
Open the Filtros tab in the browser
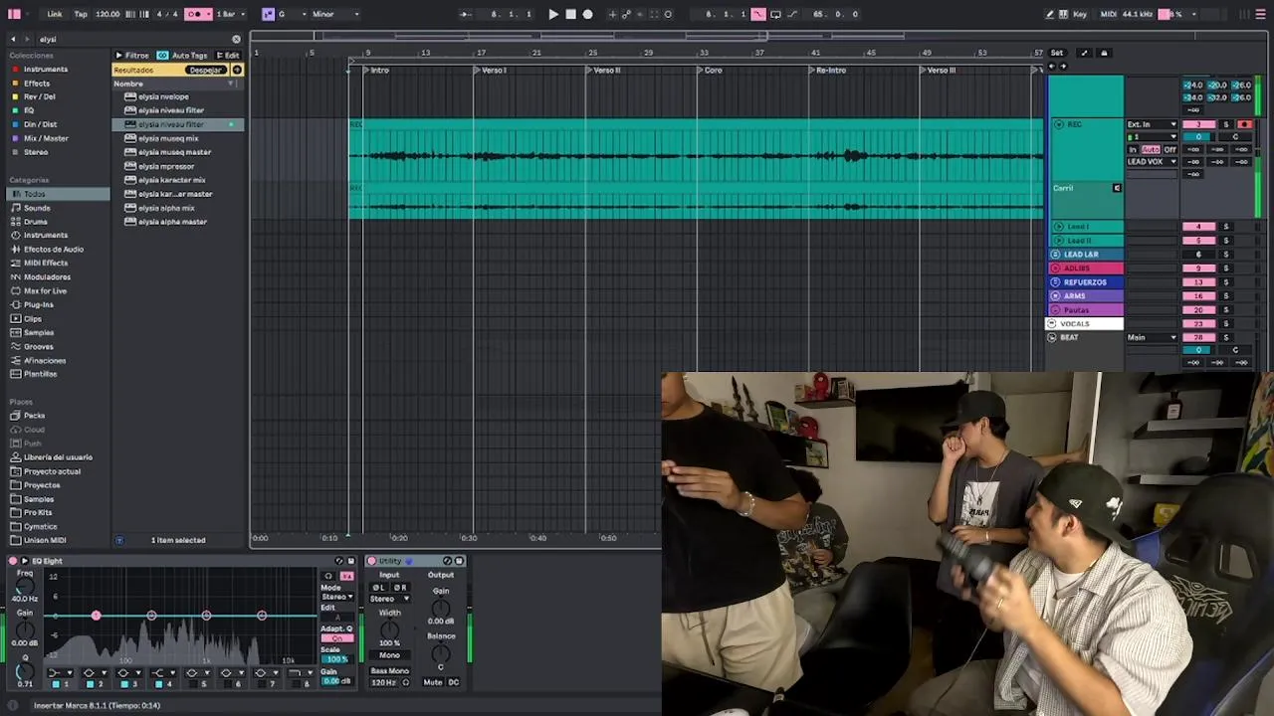point(131,56)
